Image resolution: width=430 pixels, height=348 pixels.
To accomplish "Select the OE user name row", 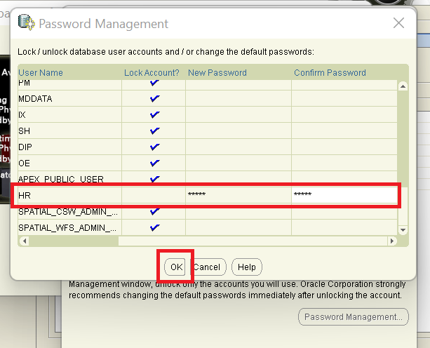I will [x=69, y=163].
